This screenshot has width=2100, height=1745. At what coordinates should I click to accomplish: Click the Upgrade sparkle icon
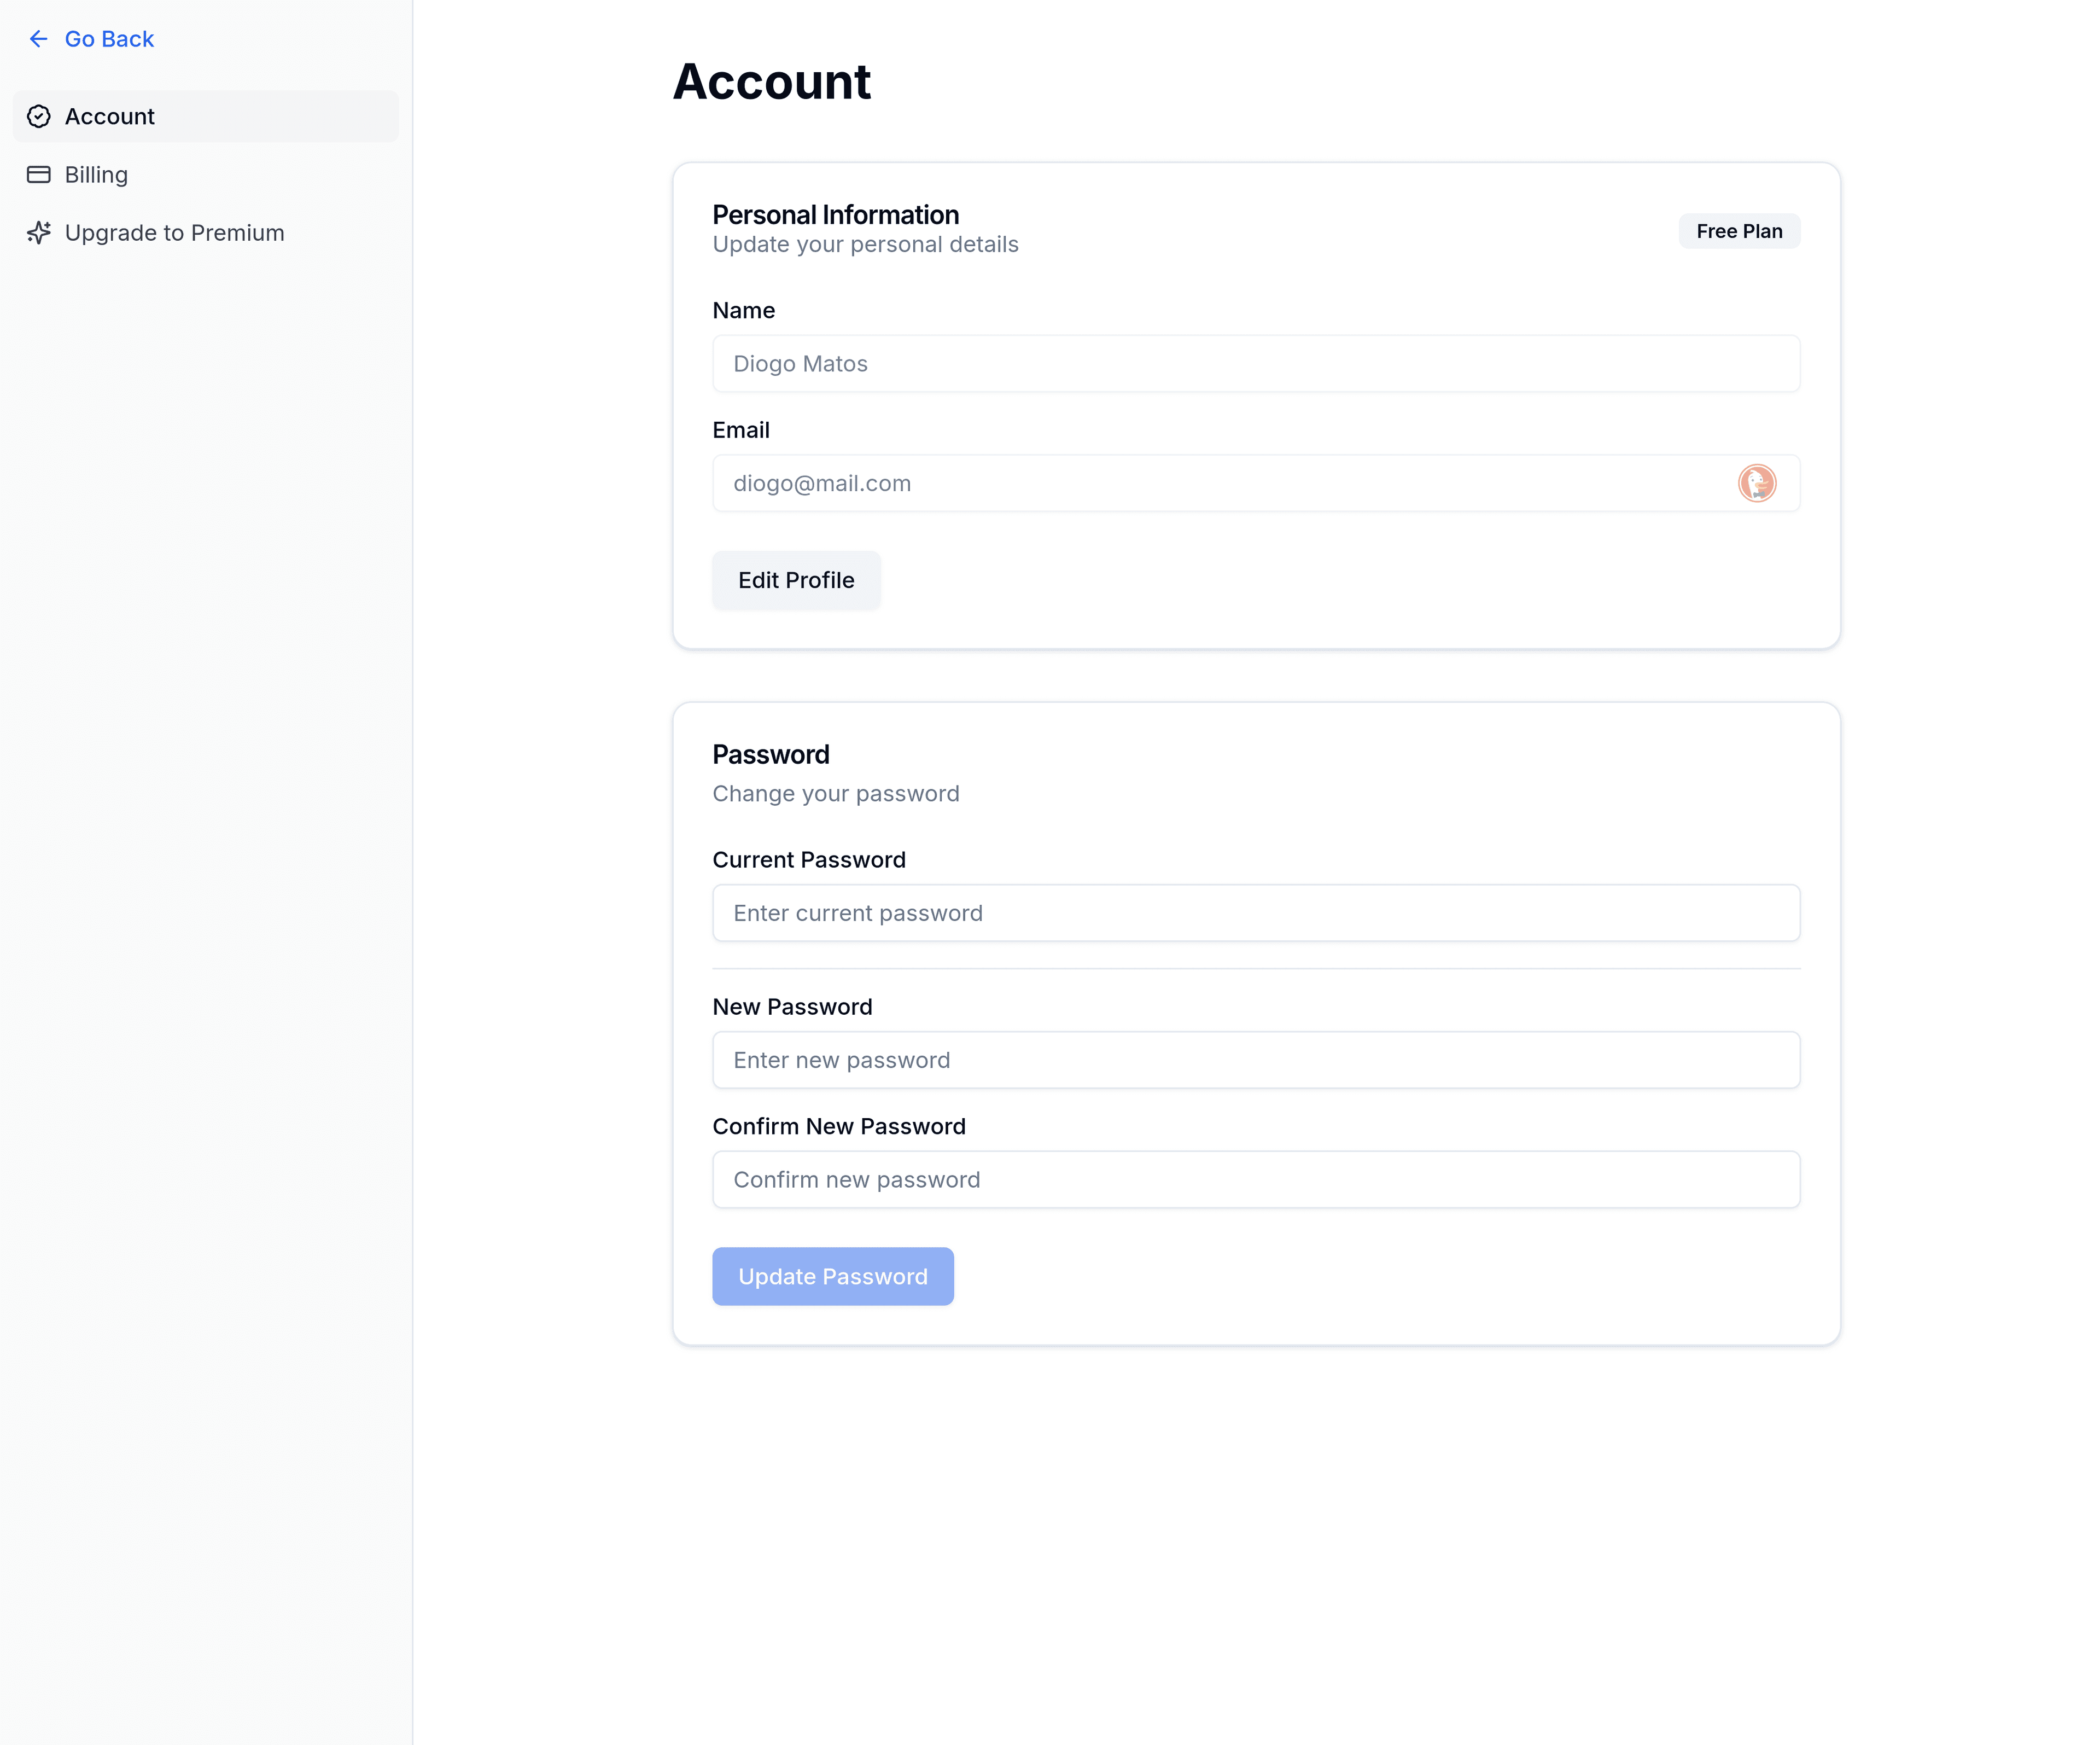pos(38,232)
